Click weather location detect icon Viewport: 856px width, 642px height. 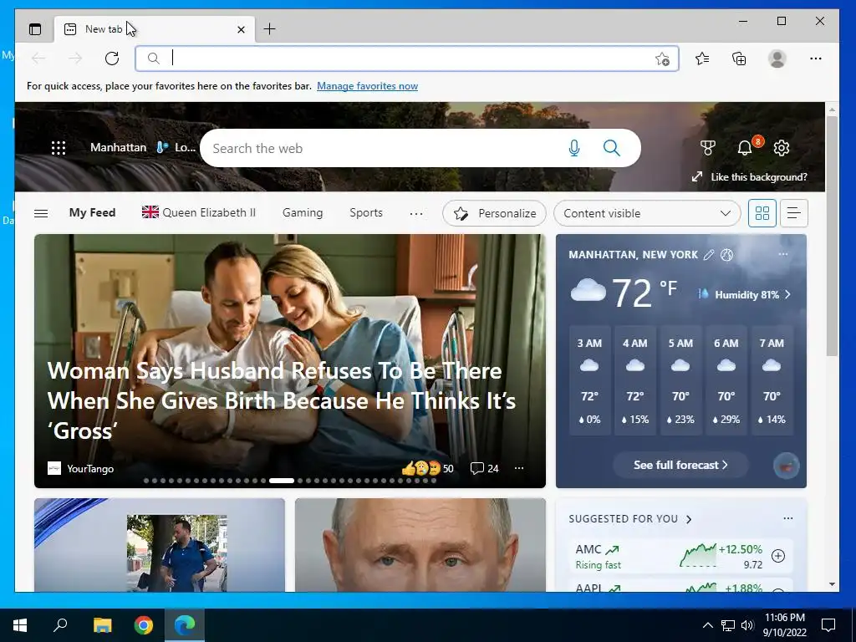point(726,255)
